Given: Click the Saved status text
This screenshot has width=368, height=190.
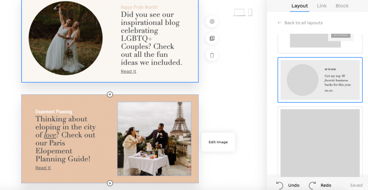Looking at the screenshot, I should point(356,185).
